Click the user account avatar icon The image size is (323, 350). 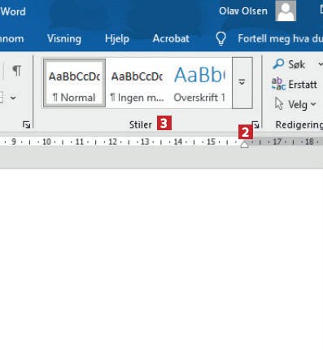[x=286, y=11]
